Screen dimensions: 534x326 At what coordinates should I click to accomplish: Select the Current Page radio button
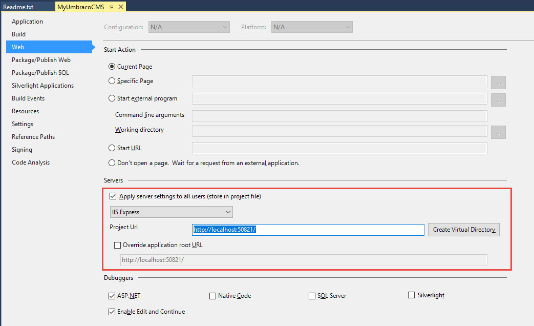(x=112, y=67)
